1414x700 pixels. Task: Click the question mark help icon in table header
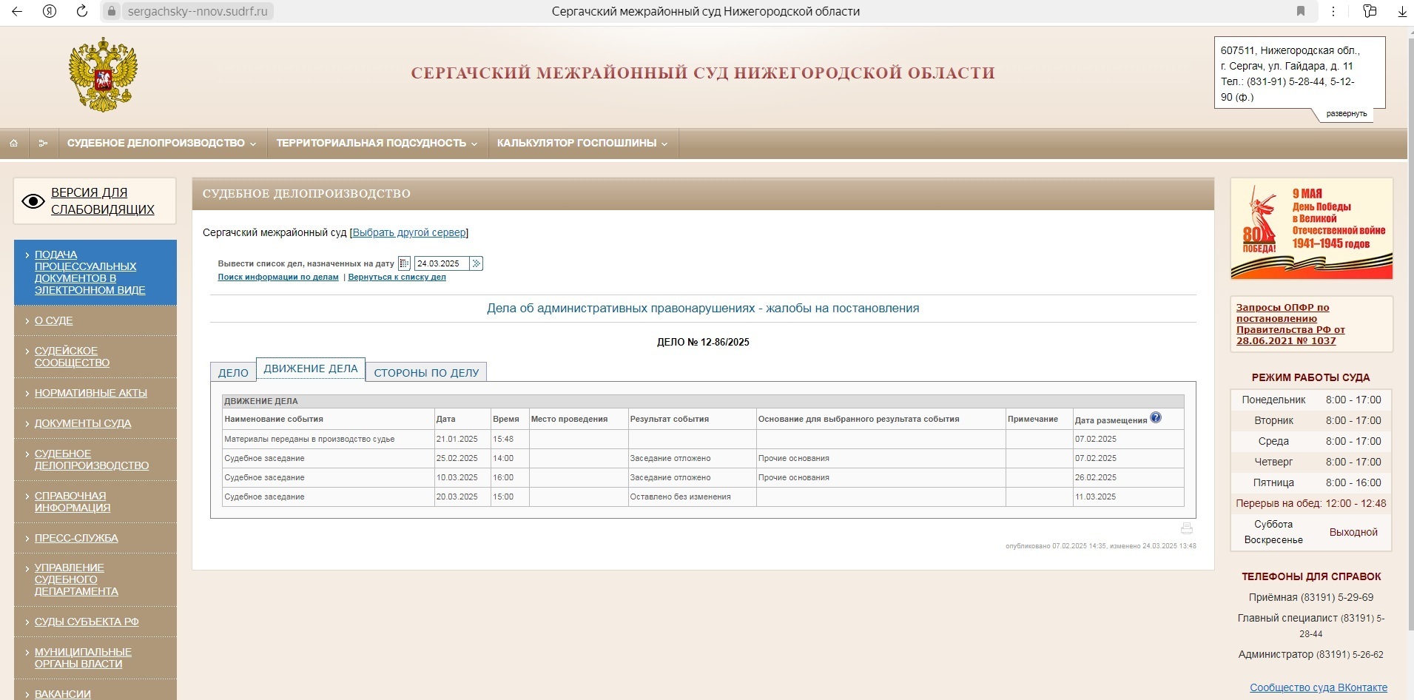(x=1157, y=417)
